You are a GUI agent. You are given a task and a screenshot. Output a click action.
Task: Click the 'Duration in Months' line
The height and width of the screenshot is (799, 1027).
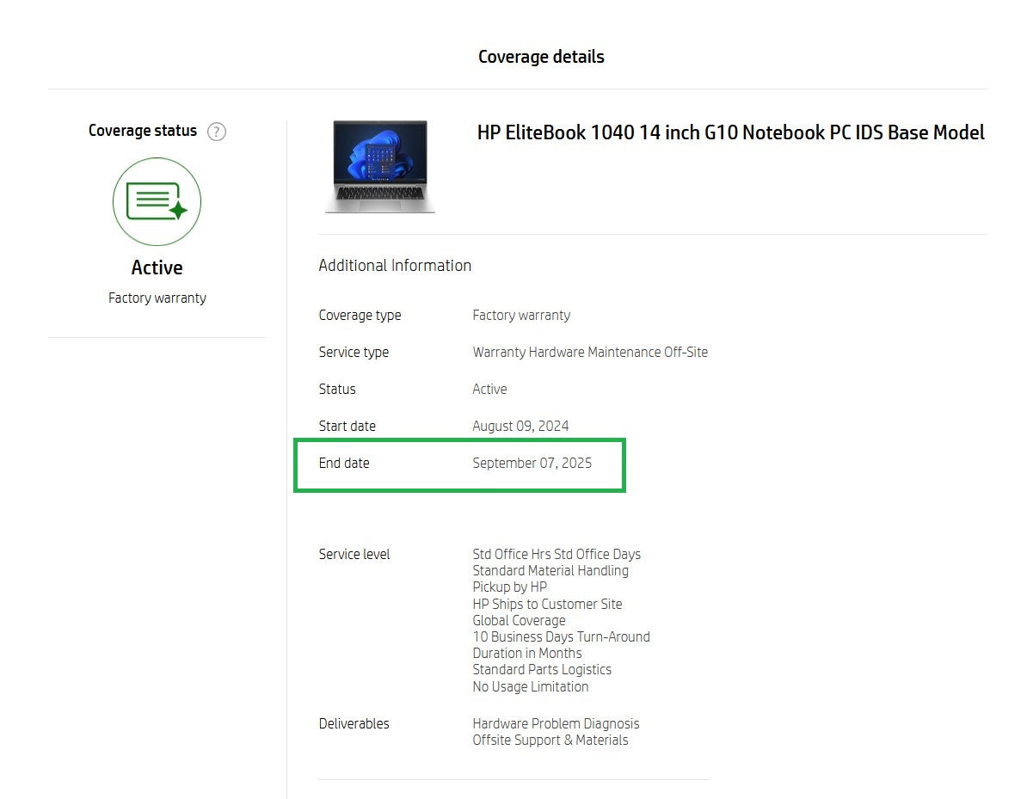(x=527, y=653)
